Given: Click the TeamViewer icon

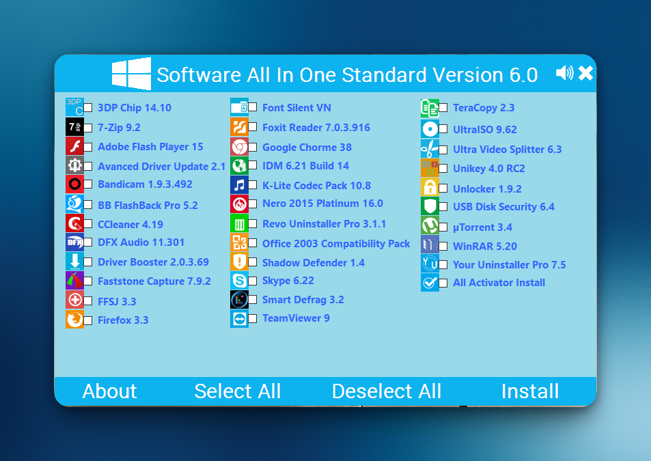Looking at the screenshot, I should [240, 318].
